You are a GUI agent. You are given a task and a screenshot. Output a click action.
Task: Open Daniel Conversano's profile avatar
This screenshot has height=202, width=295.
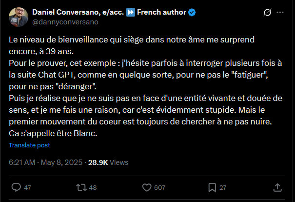point(19,17)
